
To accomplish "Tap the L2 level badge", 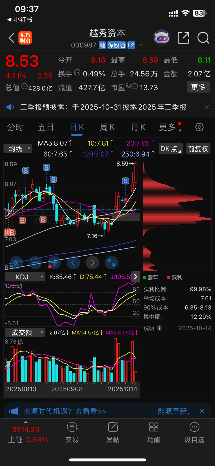I will click(131, 45).
